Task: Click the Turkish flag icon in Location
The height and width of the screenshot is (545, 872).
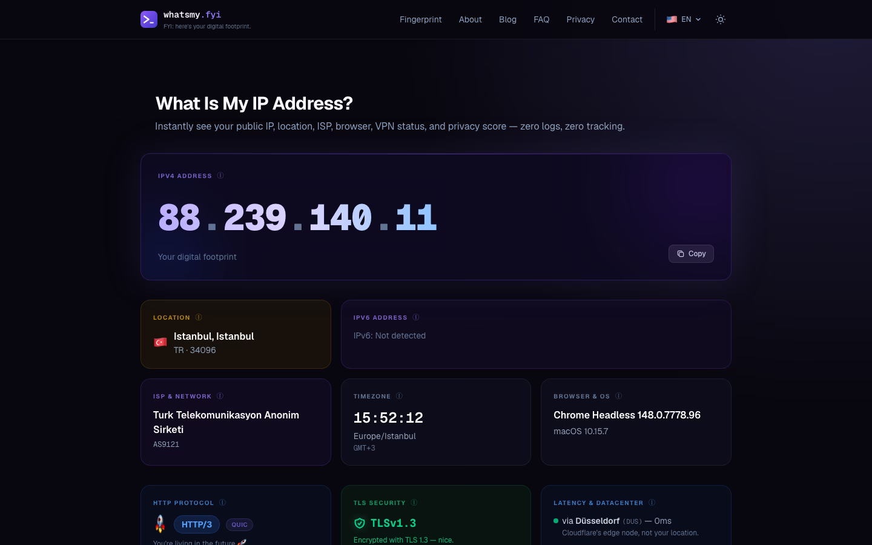Action: click(160, 342)
